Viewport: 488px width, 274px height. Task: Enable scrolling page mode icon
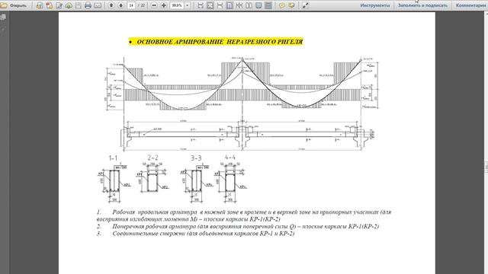tap(230, 5)
